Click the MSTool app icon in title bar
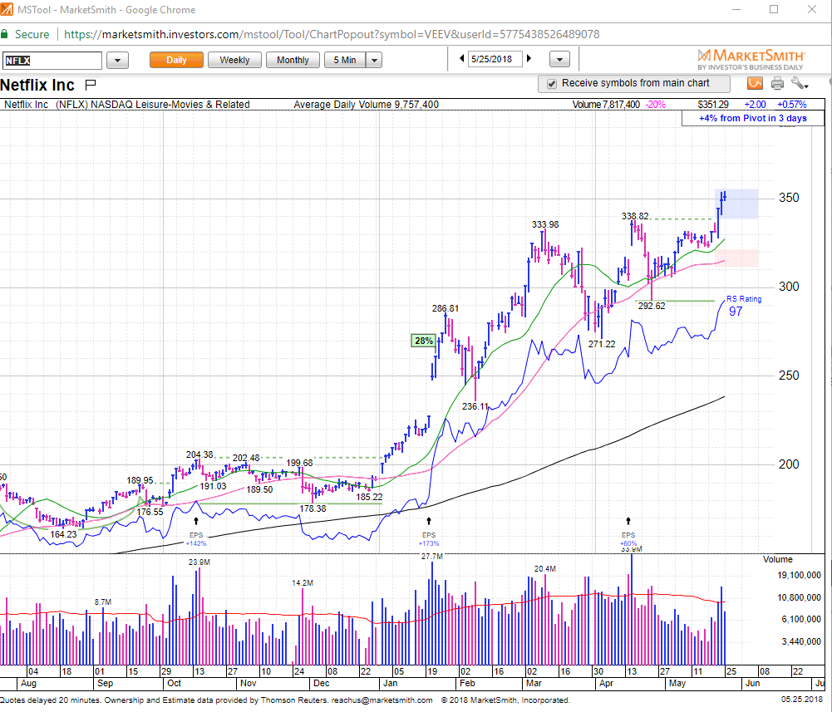Image resolution: width=832 pixels, height=712 pixels. point(7,9)
